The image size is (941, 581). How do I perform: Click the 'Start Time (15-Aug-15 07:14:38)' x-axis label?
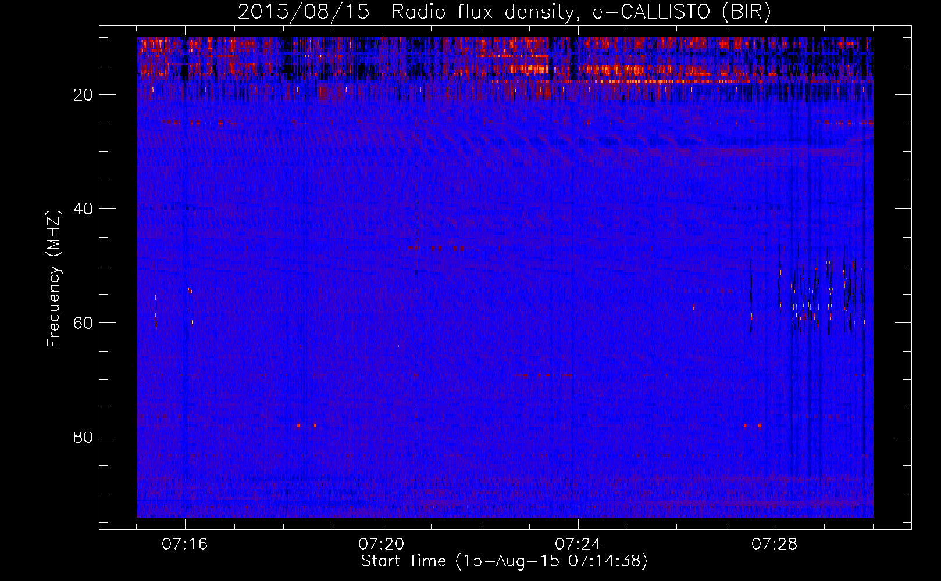[x=504, y=561]
